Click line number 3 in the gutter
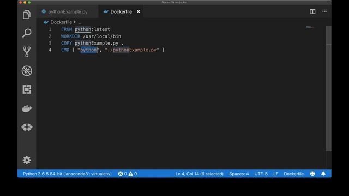 [50, 43]
